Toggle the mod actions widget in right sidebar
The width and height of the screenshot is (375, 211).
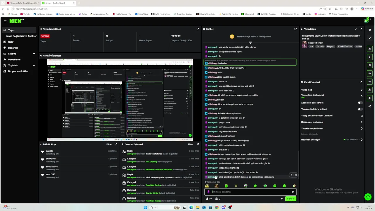pos(370,90)
